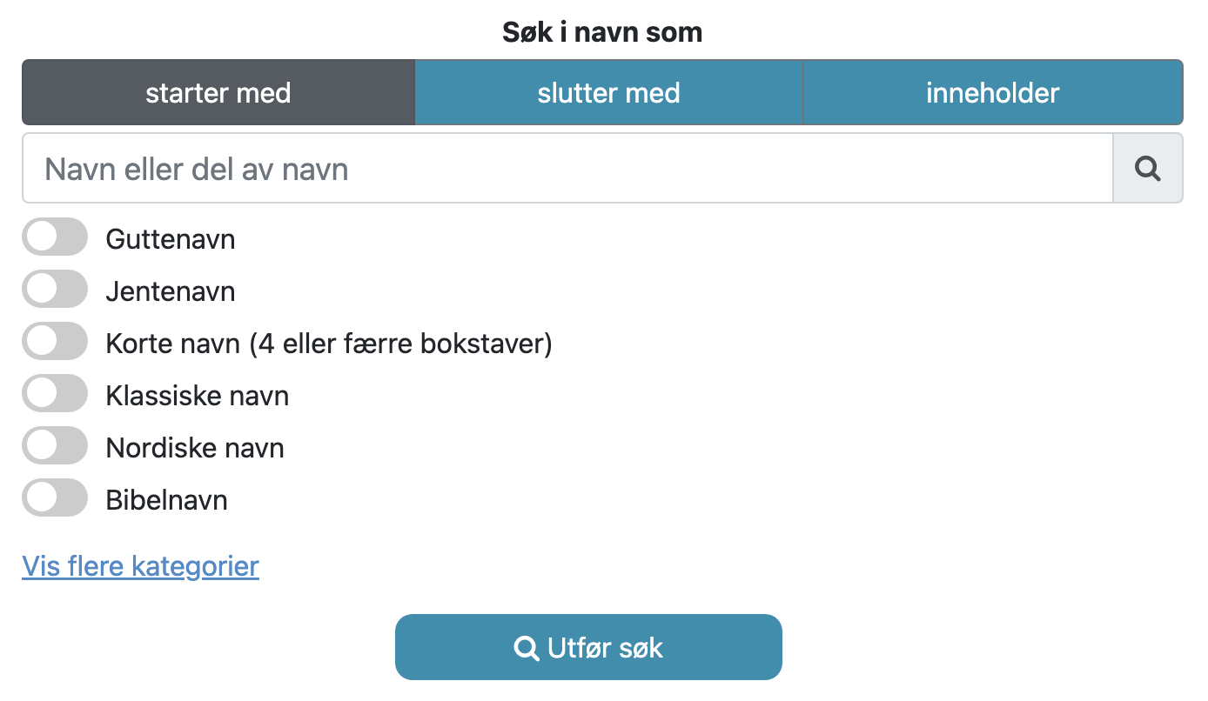Switch on Klassiske navn filter

pos(55,393)
